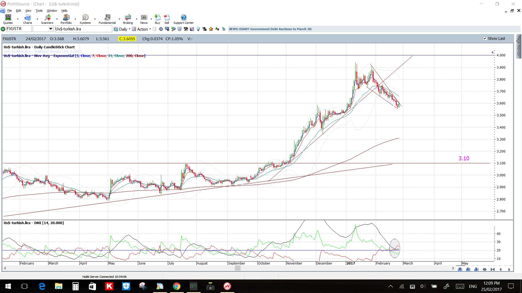Expand the Quotes dropdown arrow
Screen dimensions: 522x293
18,19
